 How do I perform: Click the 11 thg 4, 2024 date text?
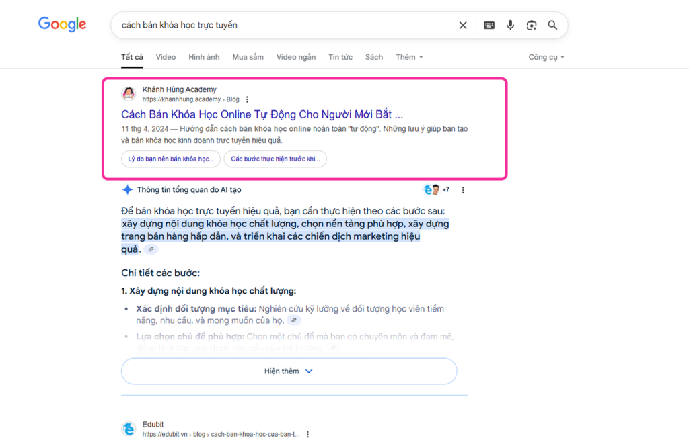pos(145,129)
